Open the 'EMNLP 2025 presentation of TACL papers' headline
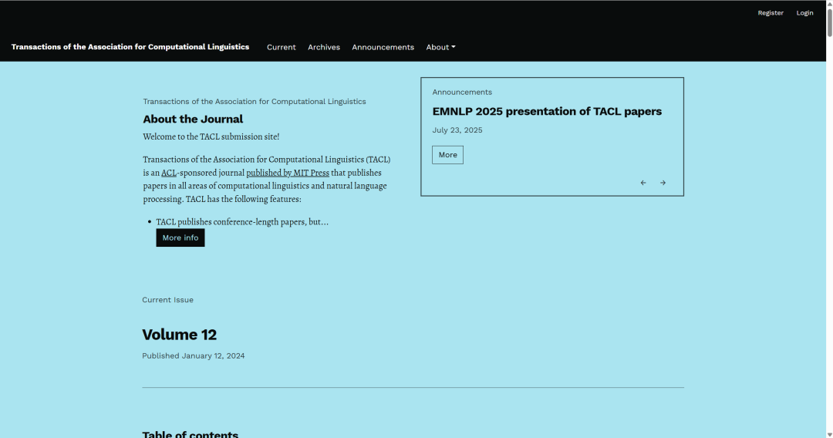Viewport: 833px width, 438px height. 547,111
